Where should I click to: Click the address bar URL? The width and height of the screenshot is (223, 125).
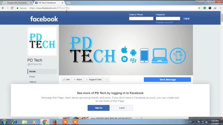(x=49, y=8)
